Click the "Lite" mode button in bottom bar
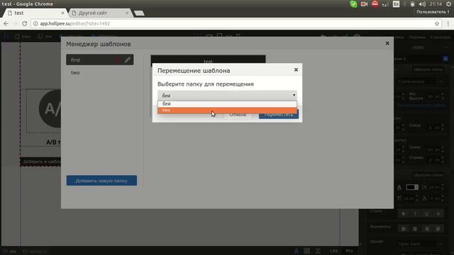This screenshot has height=255, width=454. pos(333,251)
